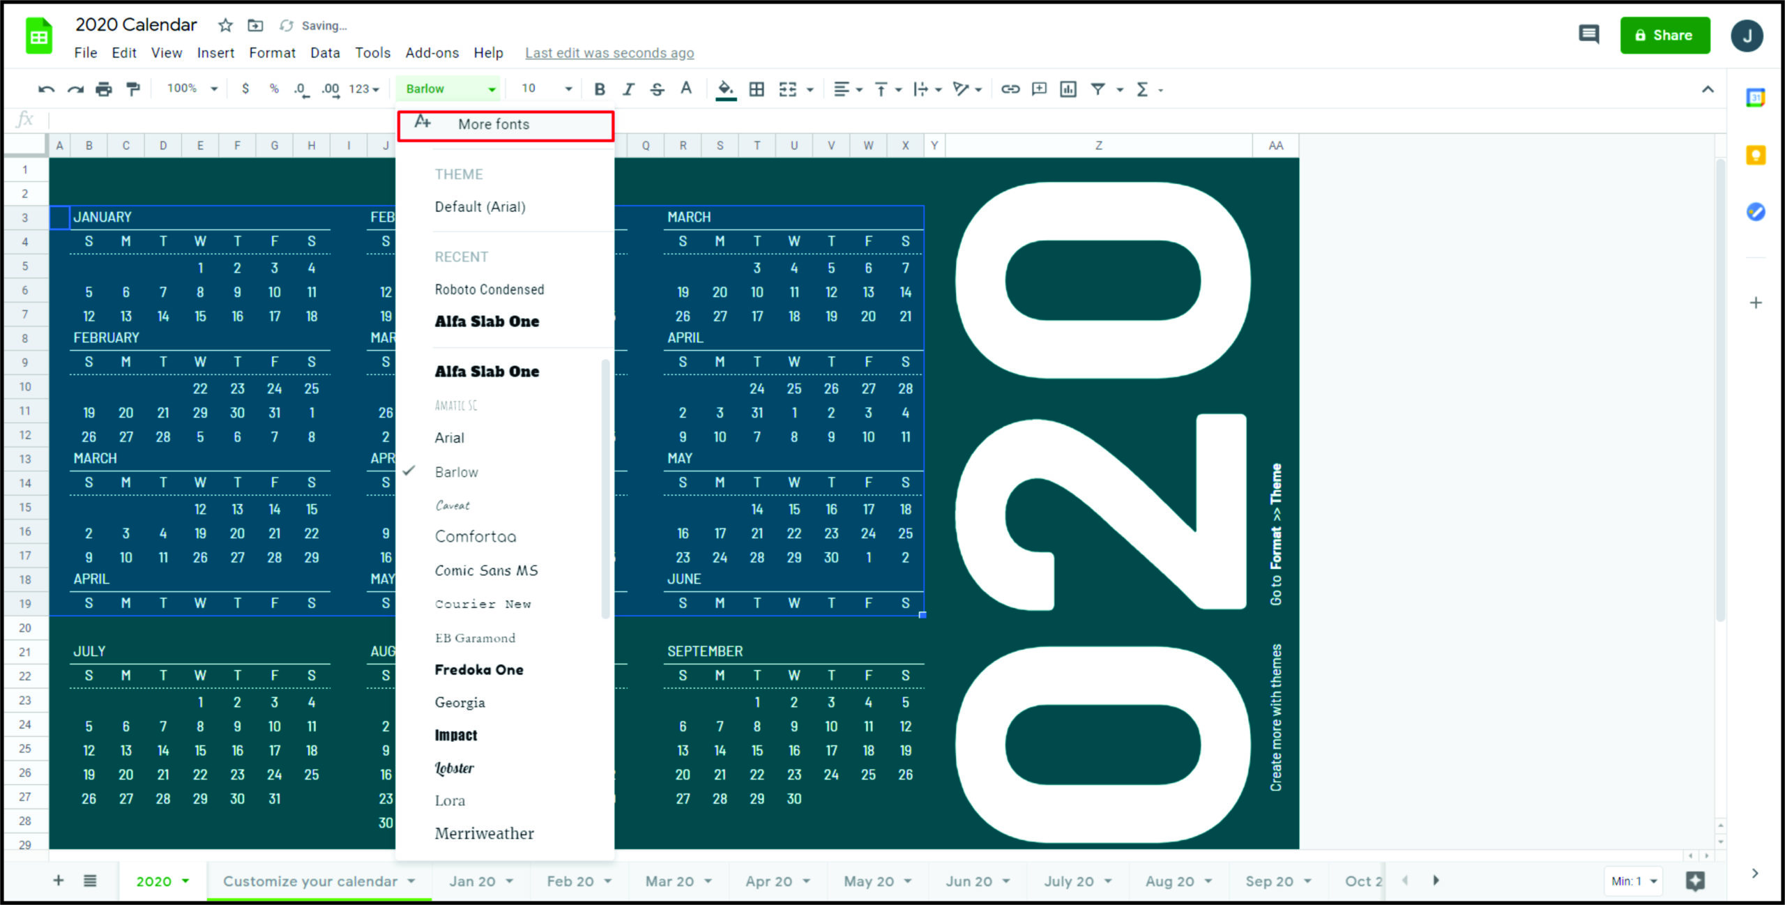Viewport: 1785px width, 905px height.
Task: Click the paint format roller icon
Action: [132, 89]
